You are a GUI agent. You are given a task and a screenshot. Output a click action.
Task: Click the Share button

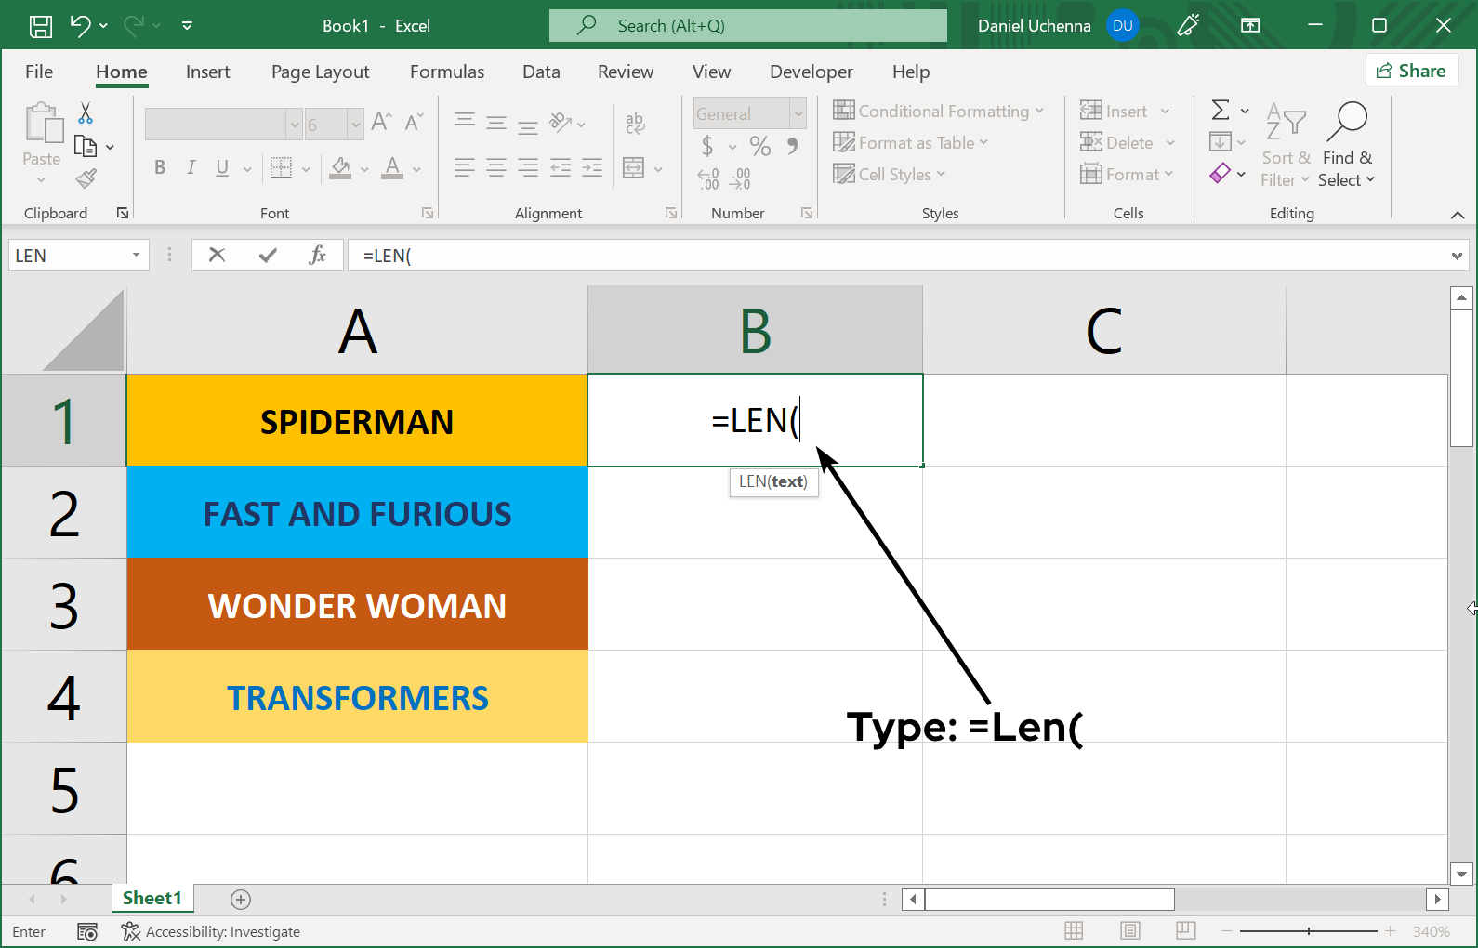[1411, 71]
